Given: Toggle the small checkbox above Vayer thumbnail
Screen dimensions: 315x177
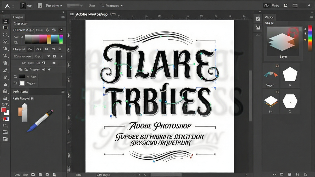Looking at the screenshot, I should pos(277,66).
